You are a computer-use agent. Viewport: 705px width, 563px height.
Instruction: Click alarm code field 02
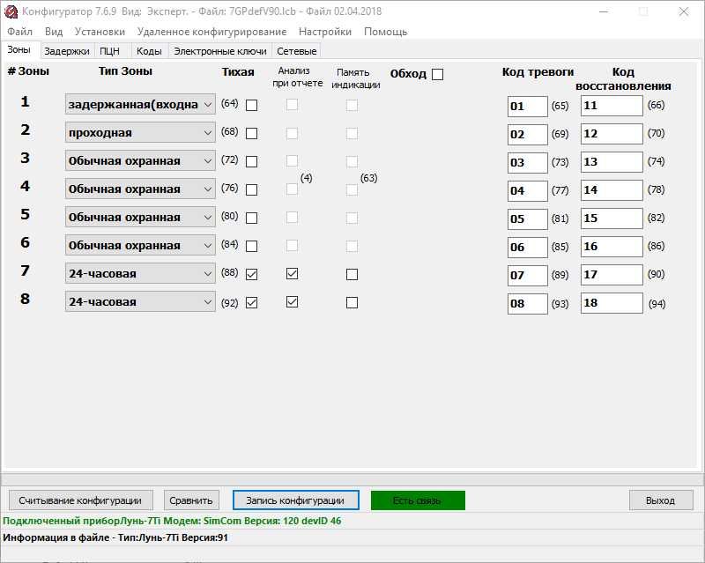[527, 135]
